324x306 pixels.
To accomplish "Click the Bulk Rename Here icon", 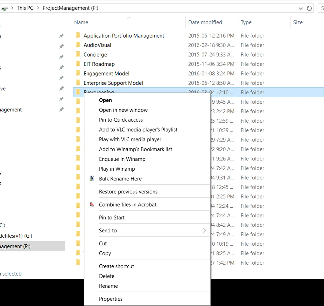I will click(92, 179).
